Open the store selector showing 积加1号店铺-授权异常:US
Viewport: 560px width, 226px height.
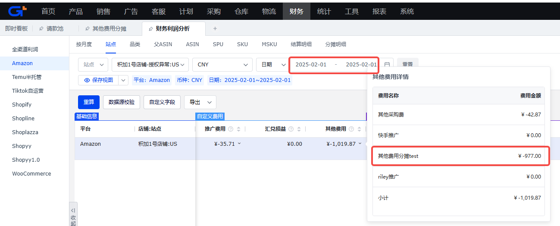click(x=150, y=64)
